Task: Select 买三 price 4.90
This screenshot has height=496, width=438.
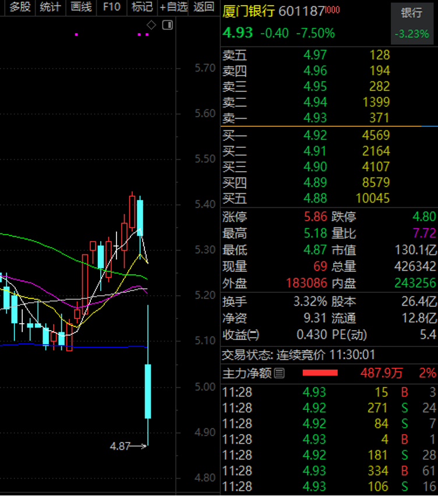Action: point(315,167)
